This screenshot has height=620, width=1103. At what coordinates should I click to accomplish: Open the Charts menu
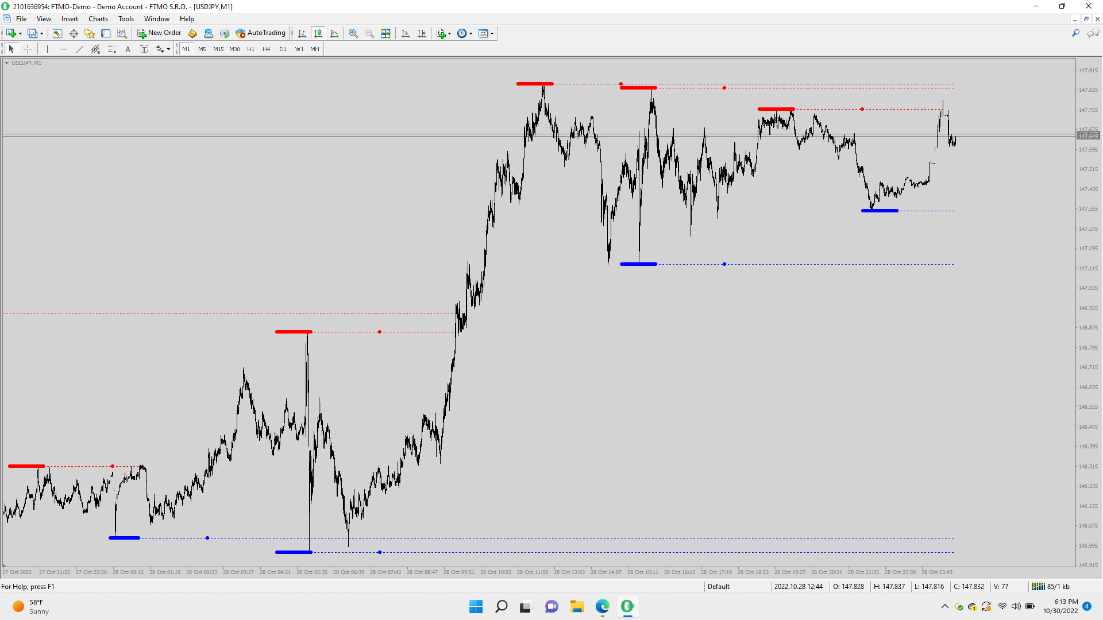(x=98, y=19)
